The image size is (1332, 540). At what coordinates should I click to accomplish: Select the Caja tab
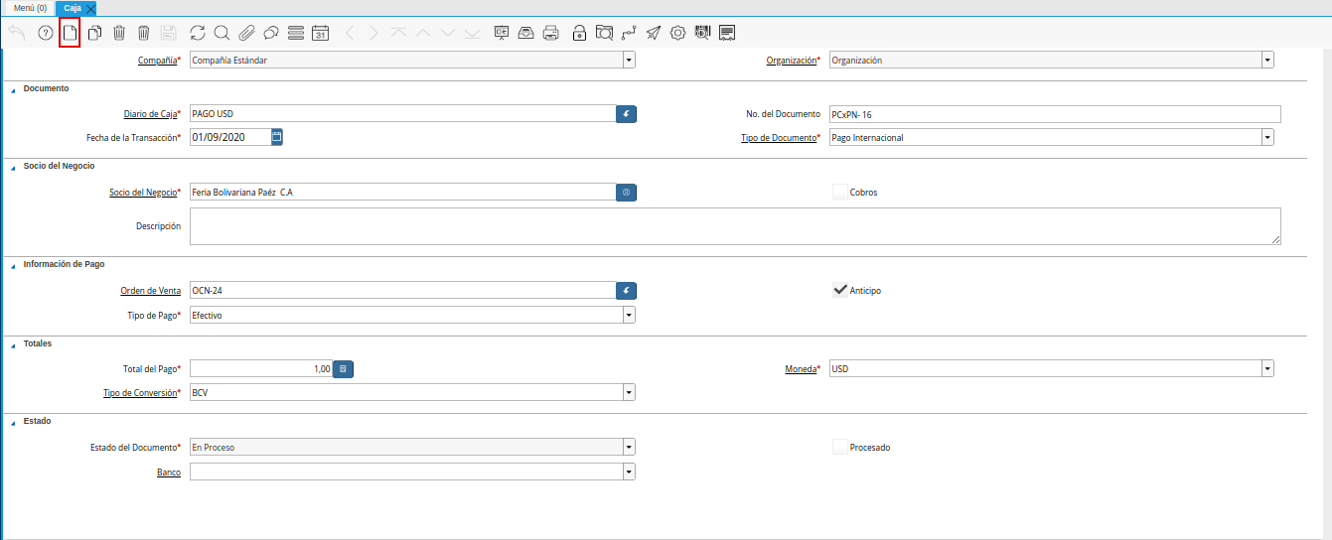point(73,8)
